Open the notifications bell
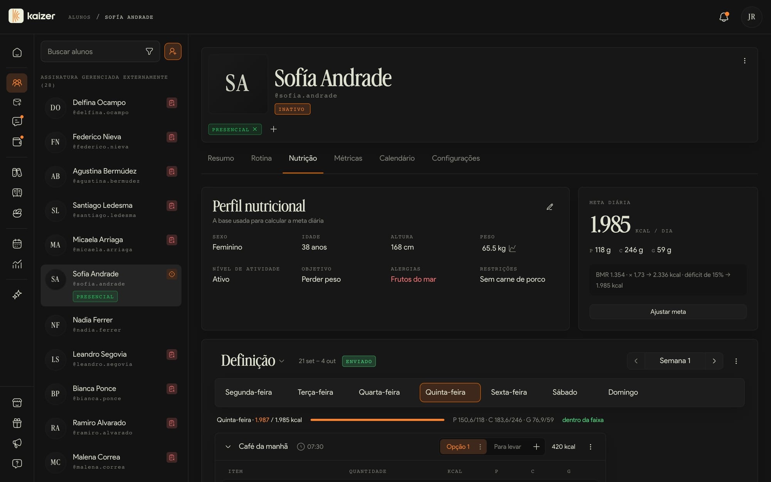The height and width of the screenshot is (482, 771). click(724, 17)
